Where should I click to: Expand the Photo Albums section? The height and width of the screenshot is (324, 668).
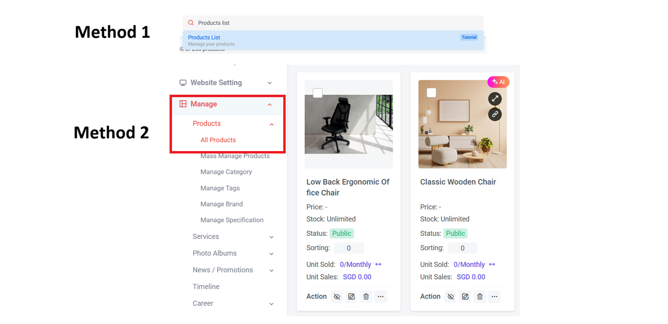pyautogui.click(x=215, y=253)
